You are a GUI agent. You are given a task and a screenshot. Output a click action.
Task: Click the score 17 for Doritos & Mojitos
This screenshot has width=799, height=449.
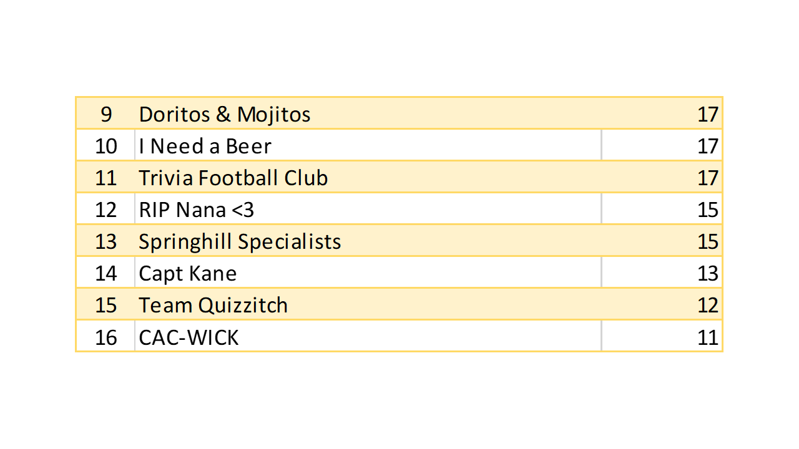pos(708,114)
